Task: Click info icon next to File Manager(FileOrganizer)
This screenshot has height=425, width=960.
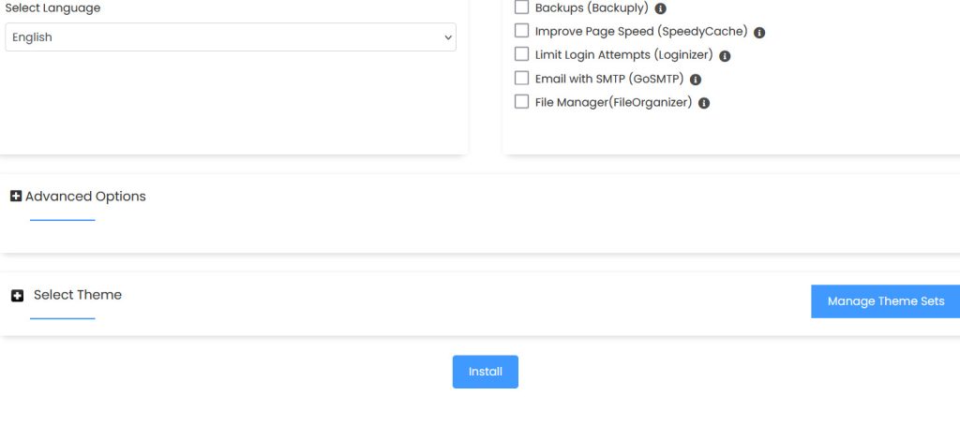Action: [704, 103]
